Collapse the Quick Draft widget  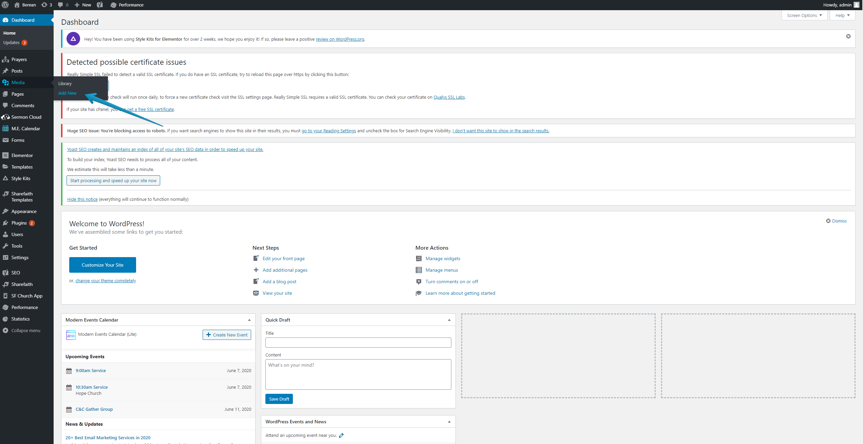tap(449, 320)
